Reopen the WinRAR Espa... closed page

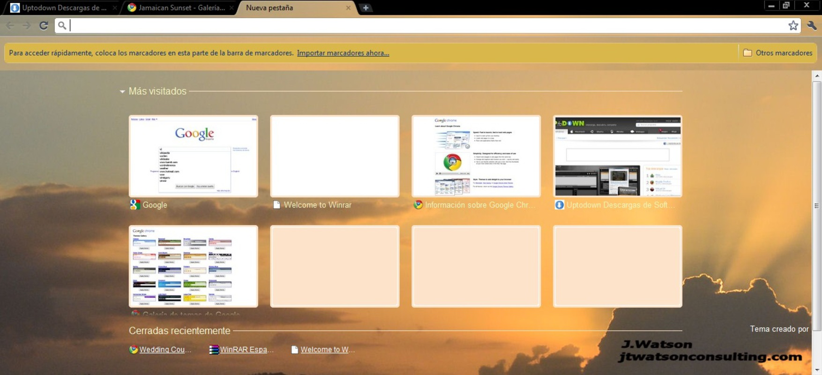click(247, 349)
